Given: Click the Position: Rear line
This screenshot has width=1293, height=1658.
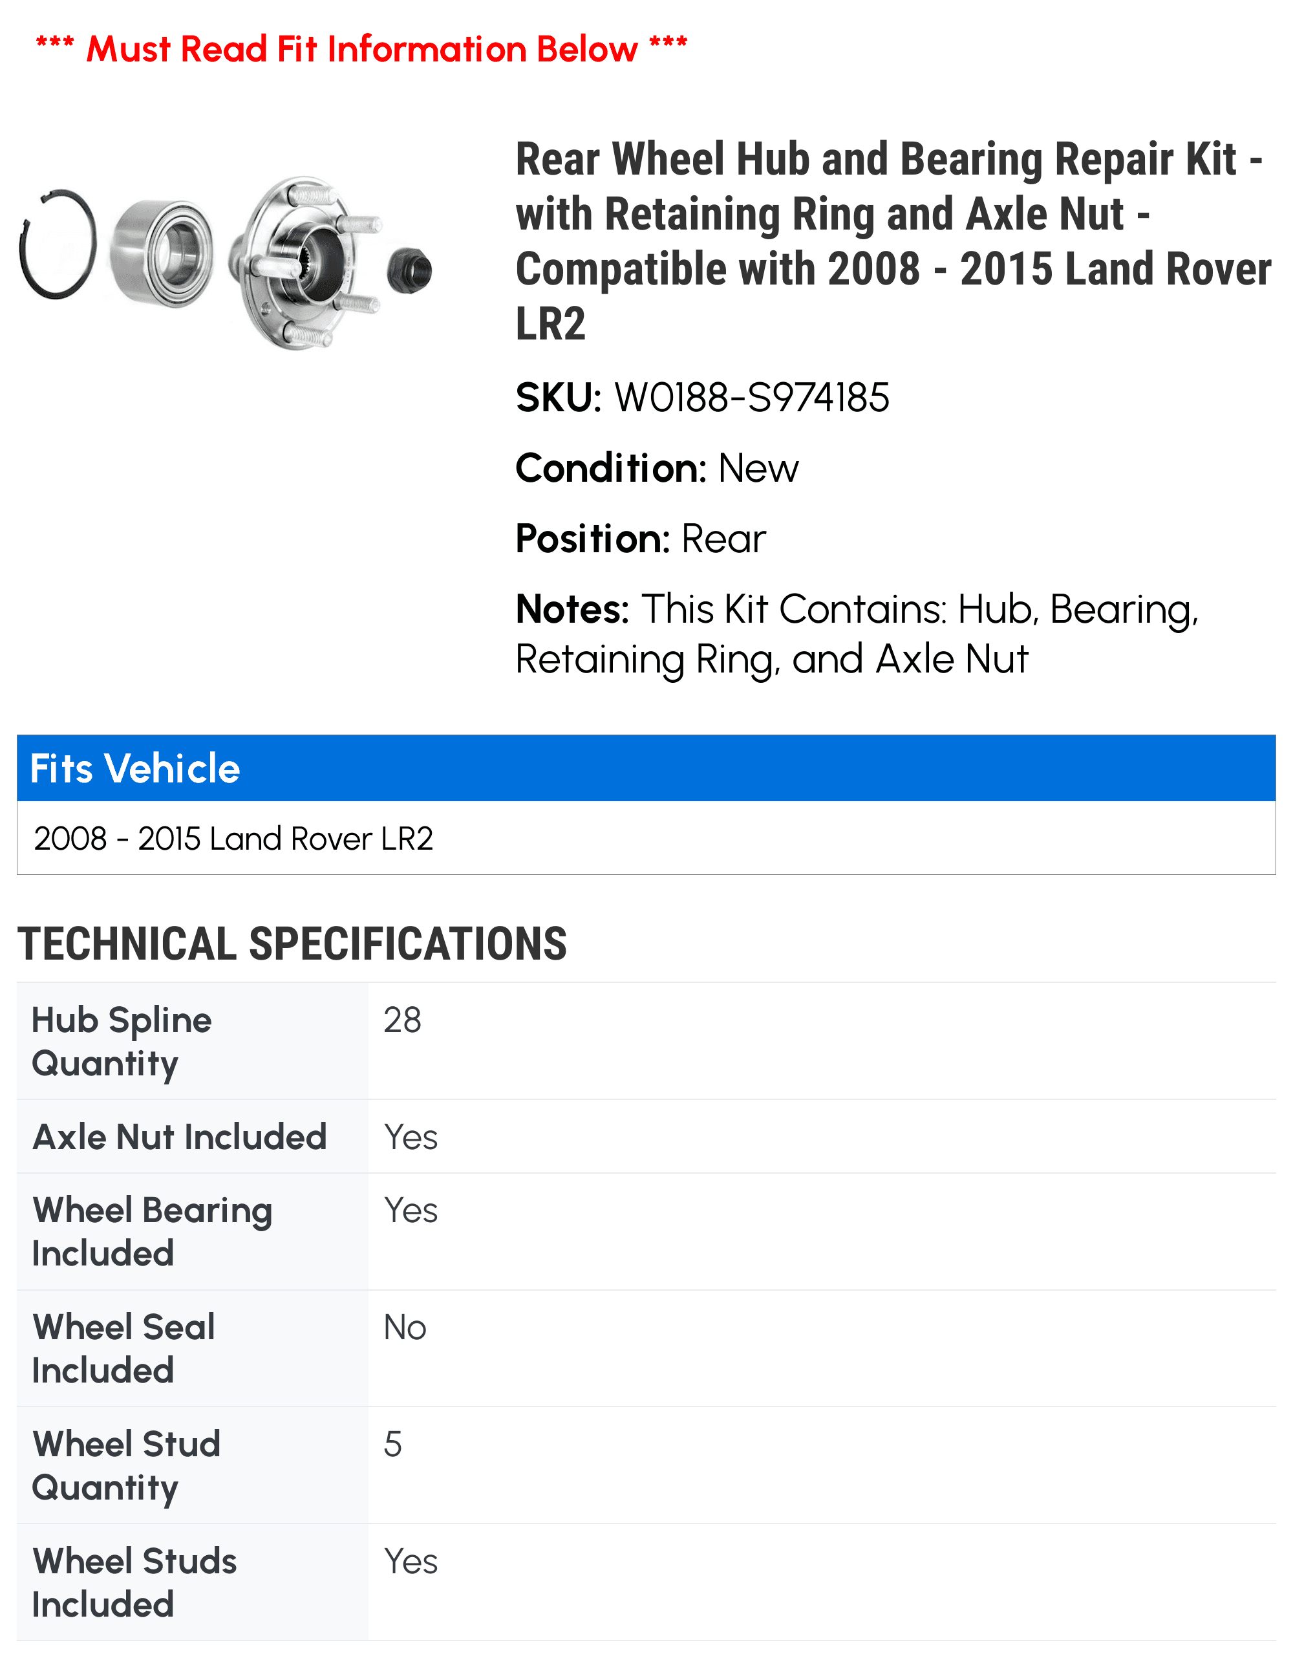Looking at the screenshot, I should coord(641,538).
